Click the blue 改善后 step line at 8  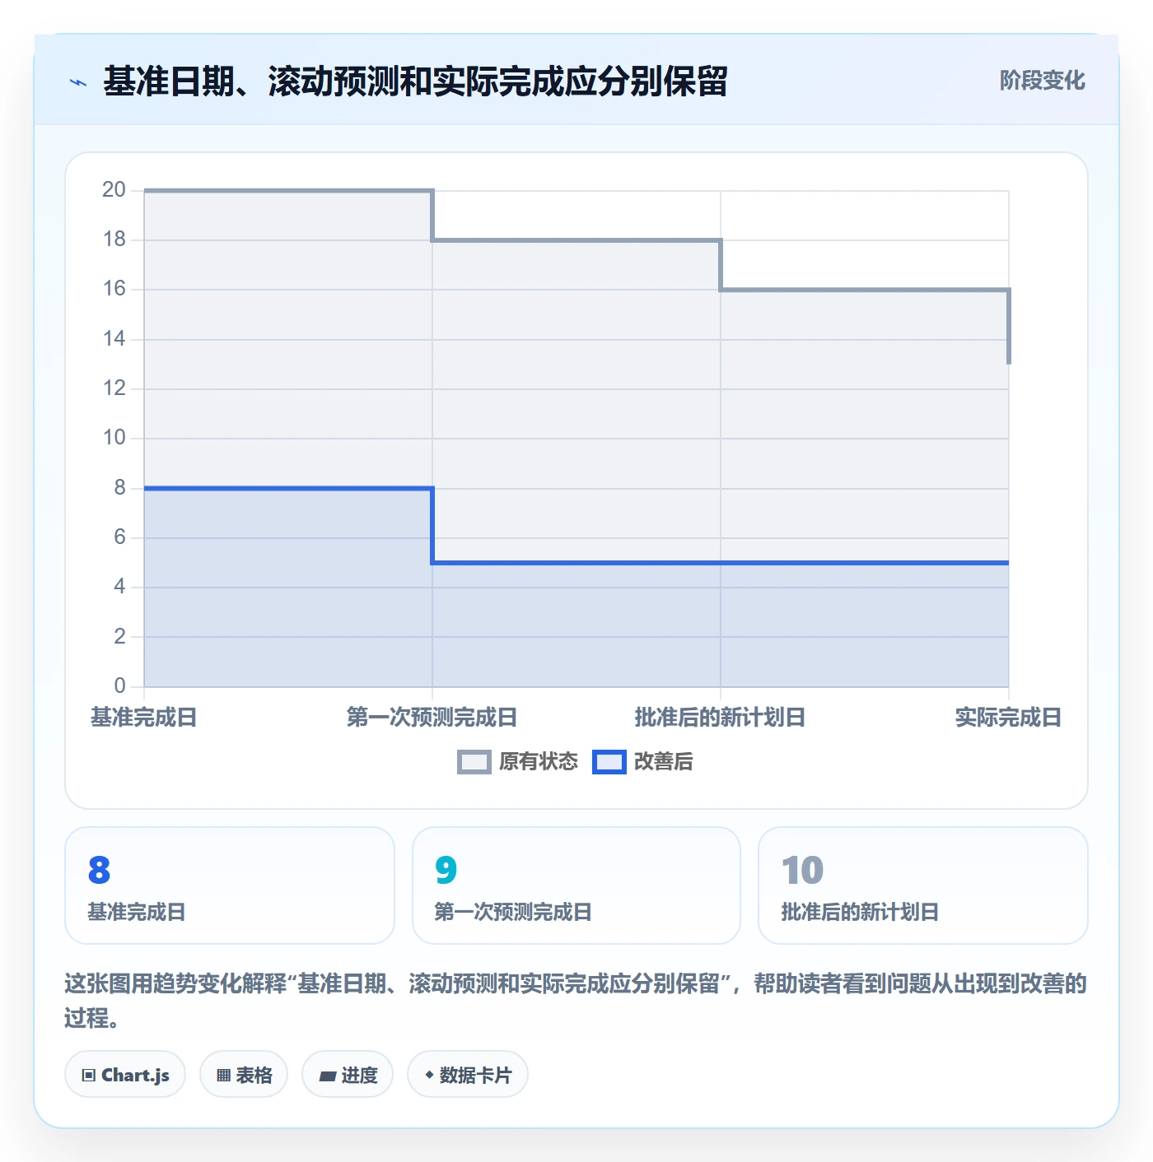pos(288,488)
